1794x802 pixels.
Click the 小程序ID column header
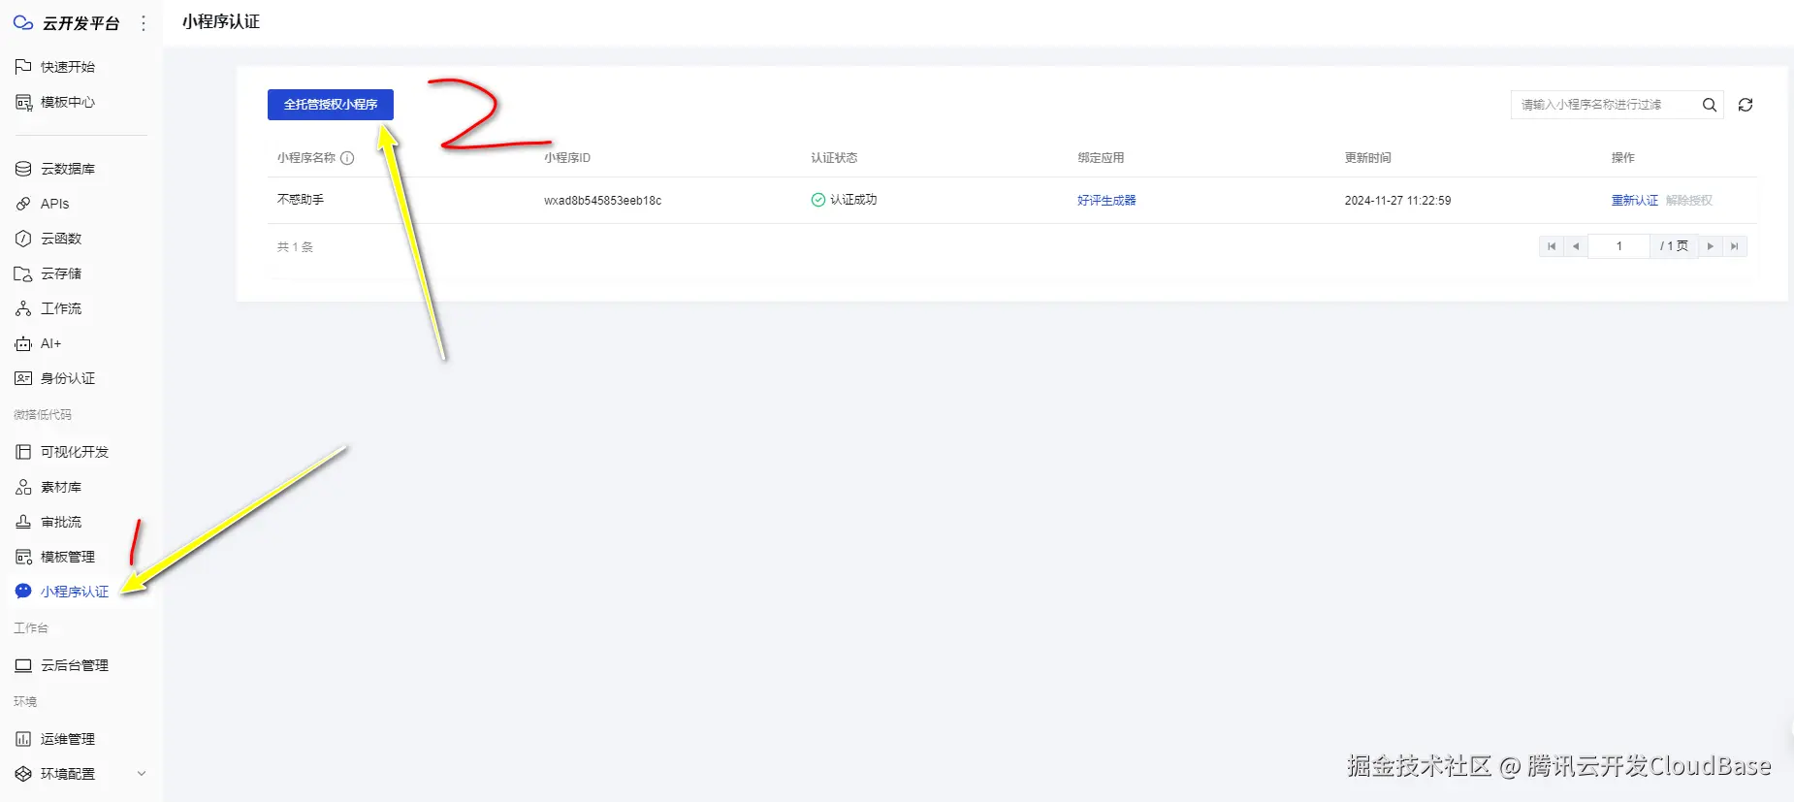point(567,158)
